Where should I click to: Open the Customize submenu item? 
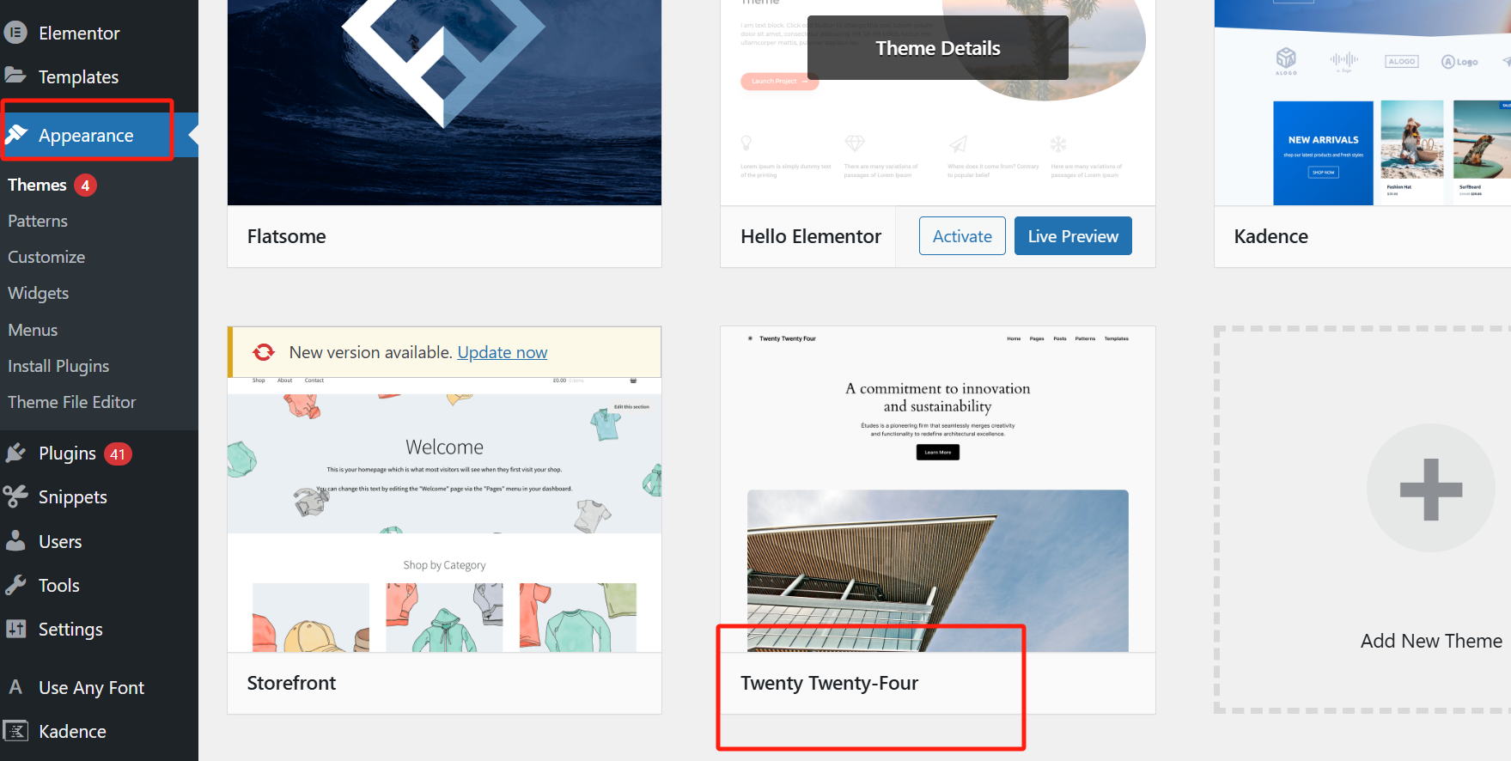coord(46,257)
